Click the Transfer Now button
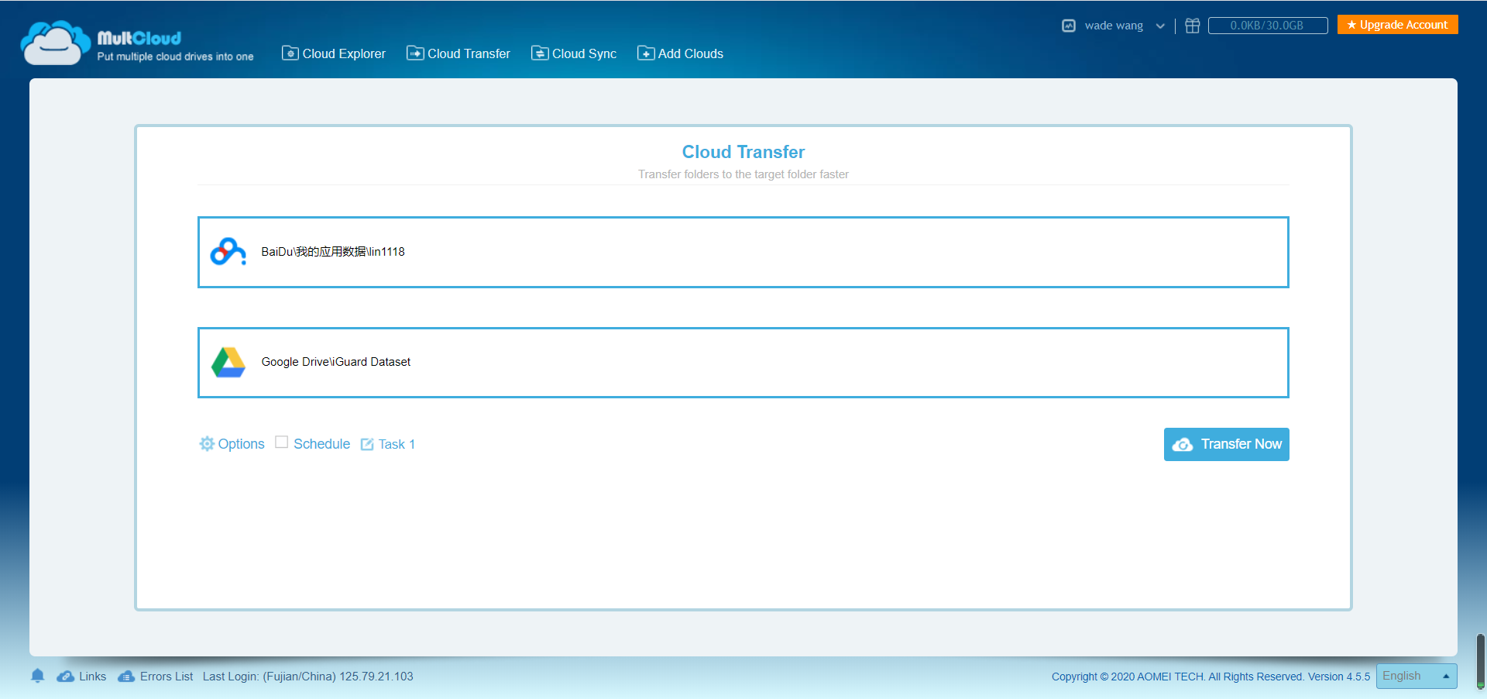 pyautogui.click(x=1226, y=444)
